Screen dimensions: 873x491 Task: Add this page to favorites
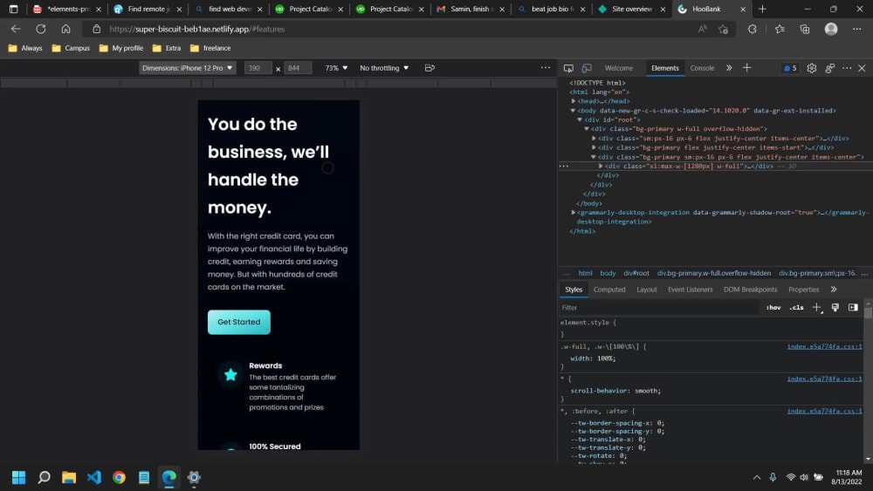point(723,29)
